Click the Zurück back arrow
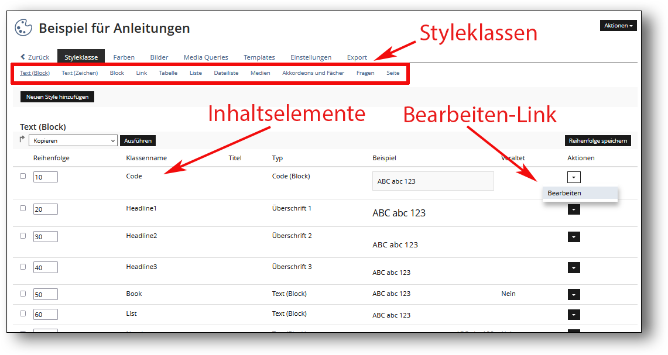668x355 pixels. pos(23,57)
